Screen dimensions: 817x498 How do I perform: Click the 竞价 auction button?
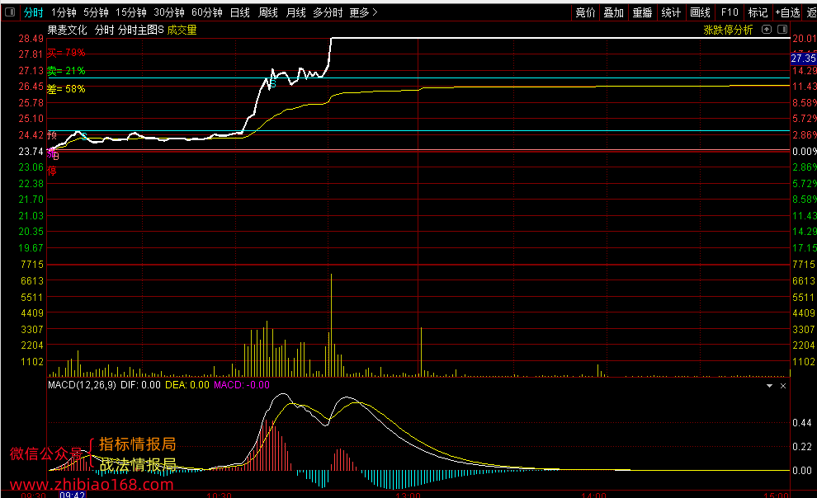click(x=585, y=12)
